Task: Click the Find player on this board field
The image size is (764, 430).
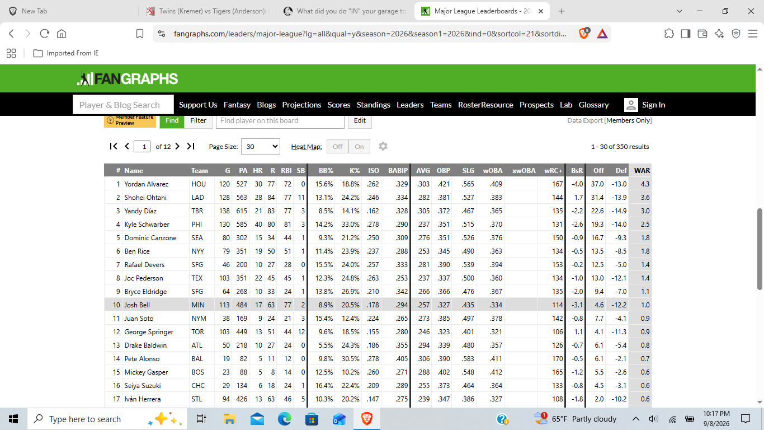Action: click(x=280, y=120)
